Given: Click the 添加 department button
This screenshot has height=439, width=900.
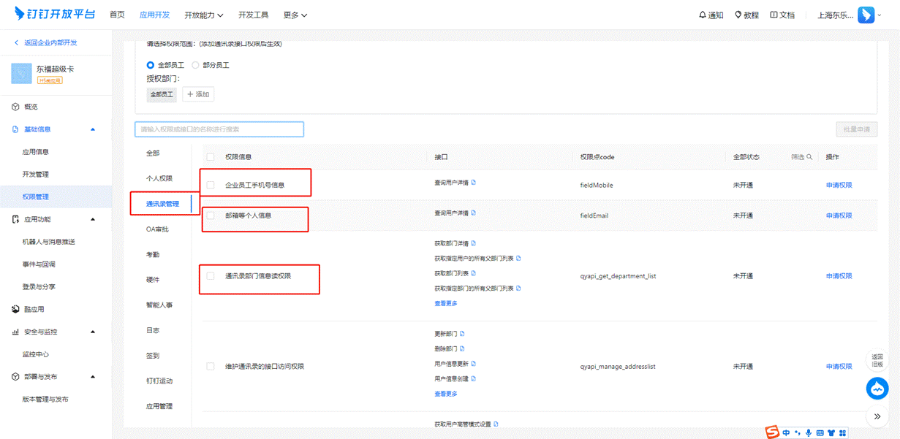Looking at the screenshot, I should (x=198, y=94).
